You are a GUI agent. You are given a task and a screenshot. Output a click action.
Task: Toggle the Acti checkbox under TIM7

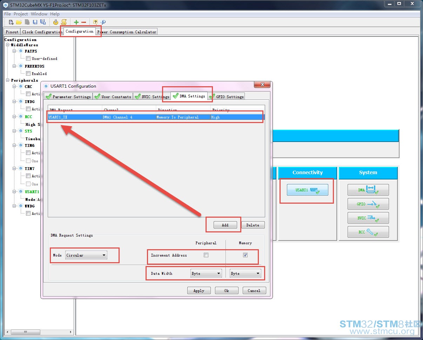[28, 176]
